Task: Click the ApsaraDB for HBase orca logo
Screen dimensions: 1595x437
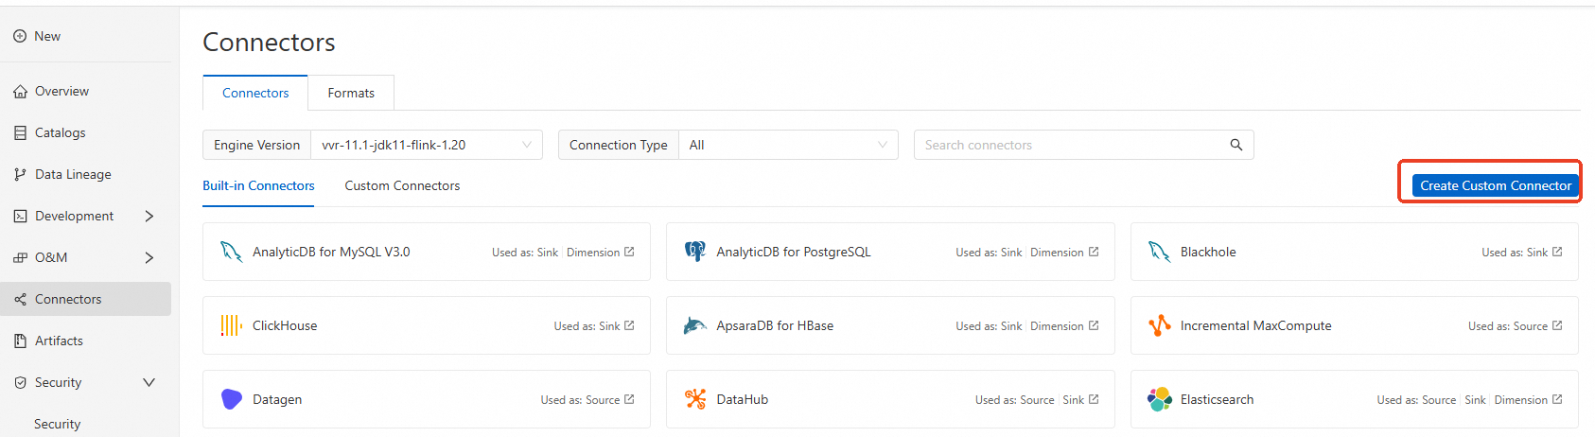Action: [x=695, y=325]
